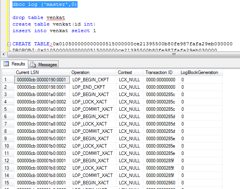This screenshot has height=189, width=240.
Task: Select the Transaction ID column header
Action: click(161, 72)
